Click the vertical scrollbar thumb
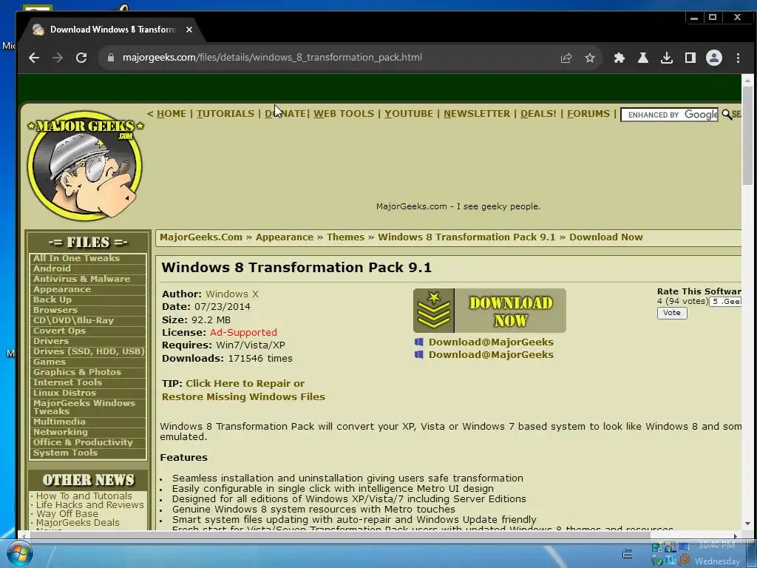 (x=748, y=135)
